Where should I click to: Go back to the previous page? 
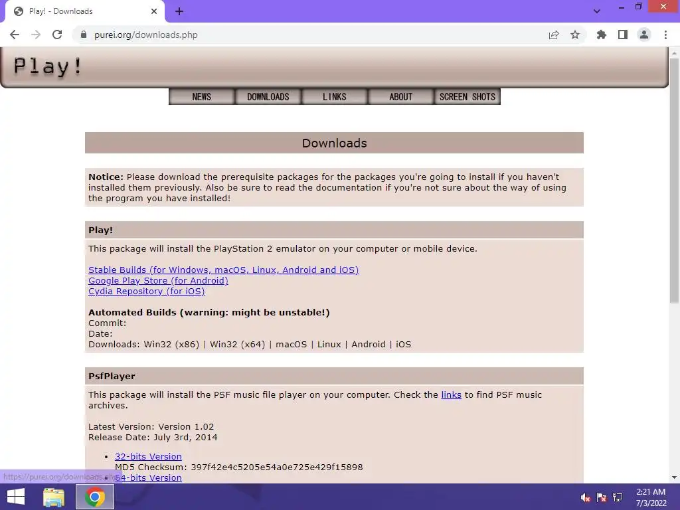point(15,35)
